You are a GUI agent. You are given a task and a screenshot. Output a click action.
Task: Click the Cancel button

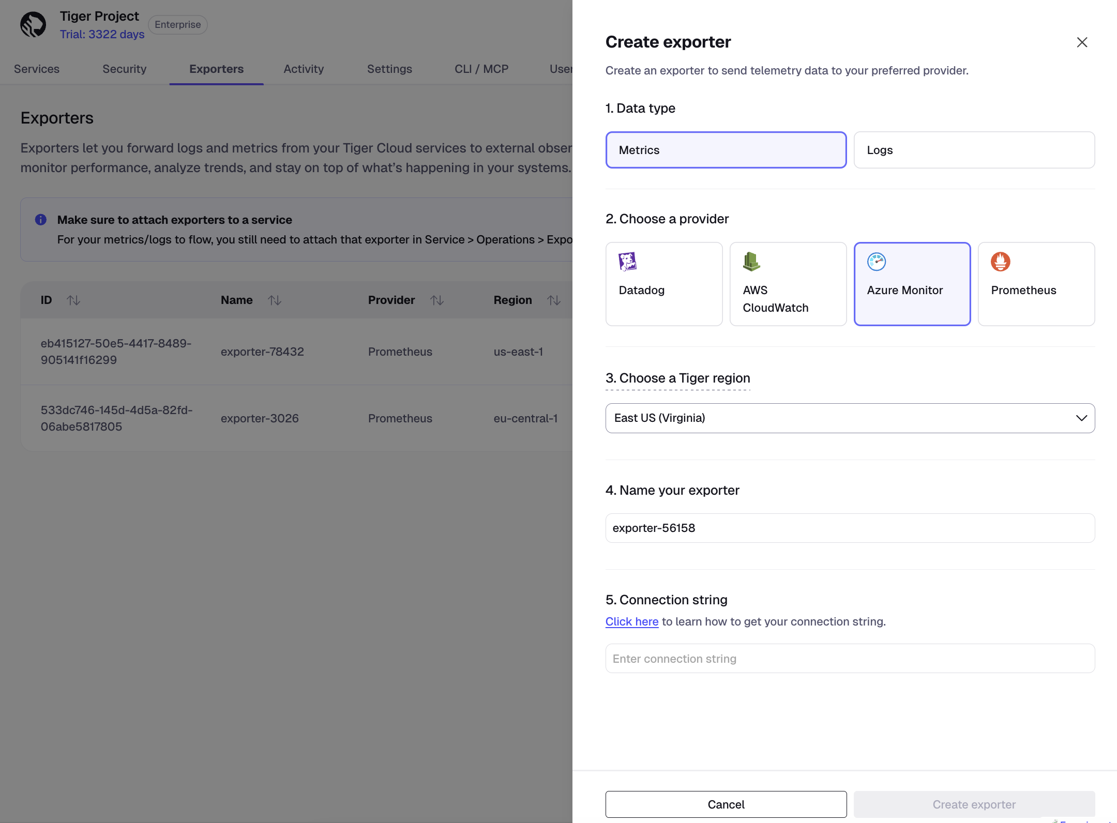pos(726,804)
